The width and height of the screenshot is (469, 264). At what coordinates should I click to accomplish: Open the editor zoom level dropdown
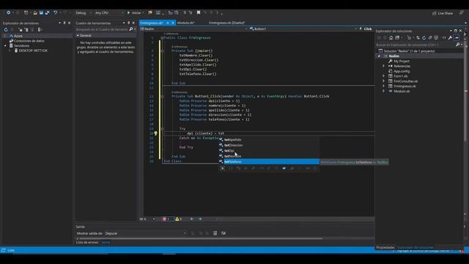154,219
